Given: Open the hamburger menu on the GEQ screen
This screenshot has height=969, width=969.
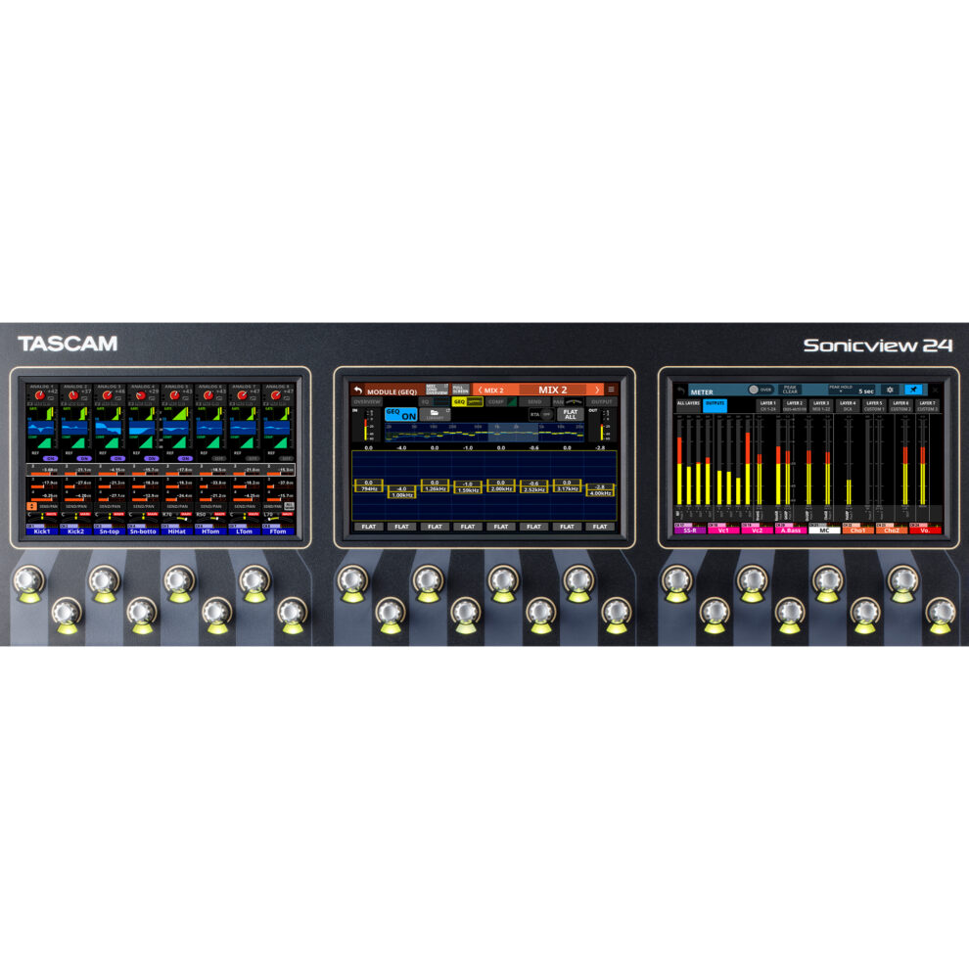Looking at the screenshot, I should [x=612, y=390].
